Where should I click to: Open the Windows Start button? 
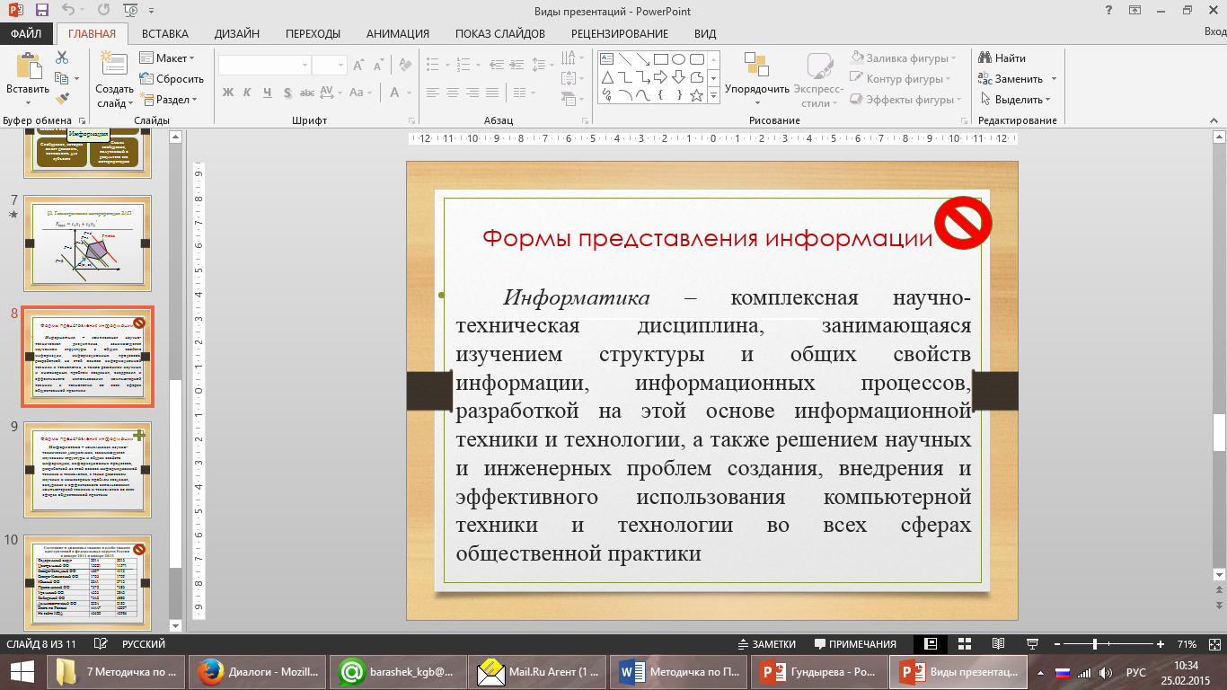22,672
